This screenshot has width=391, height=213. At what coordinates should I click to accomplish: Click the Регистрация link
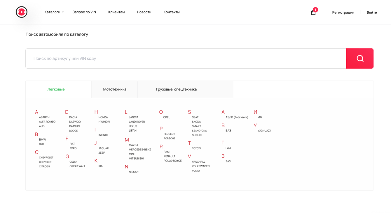(x=343, y=12)
